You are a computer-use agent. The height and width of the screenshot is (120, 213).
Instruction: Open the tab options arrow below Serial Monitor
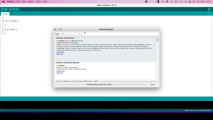point(209,14)
